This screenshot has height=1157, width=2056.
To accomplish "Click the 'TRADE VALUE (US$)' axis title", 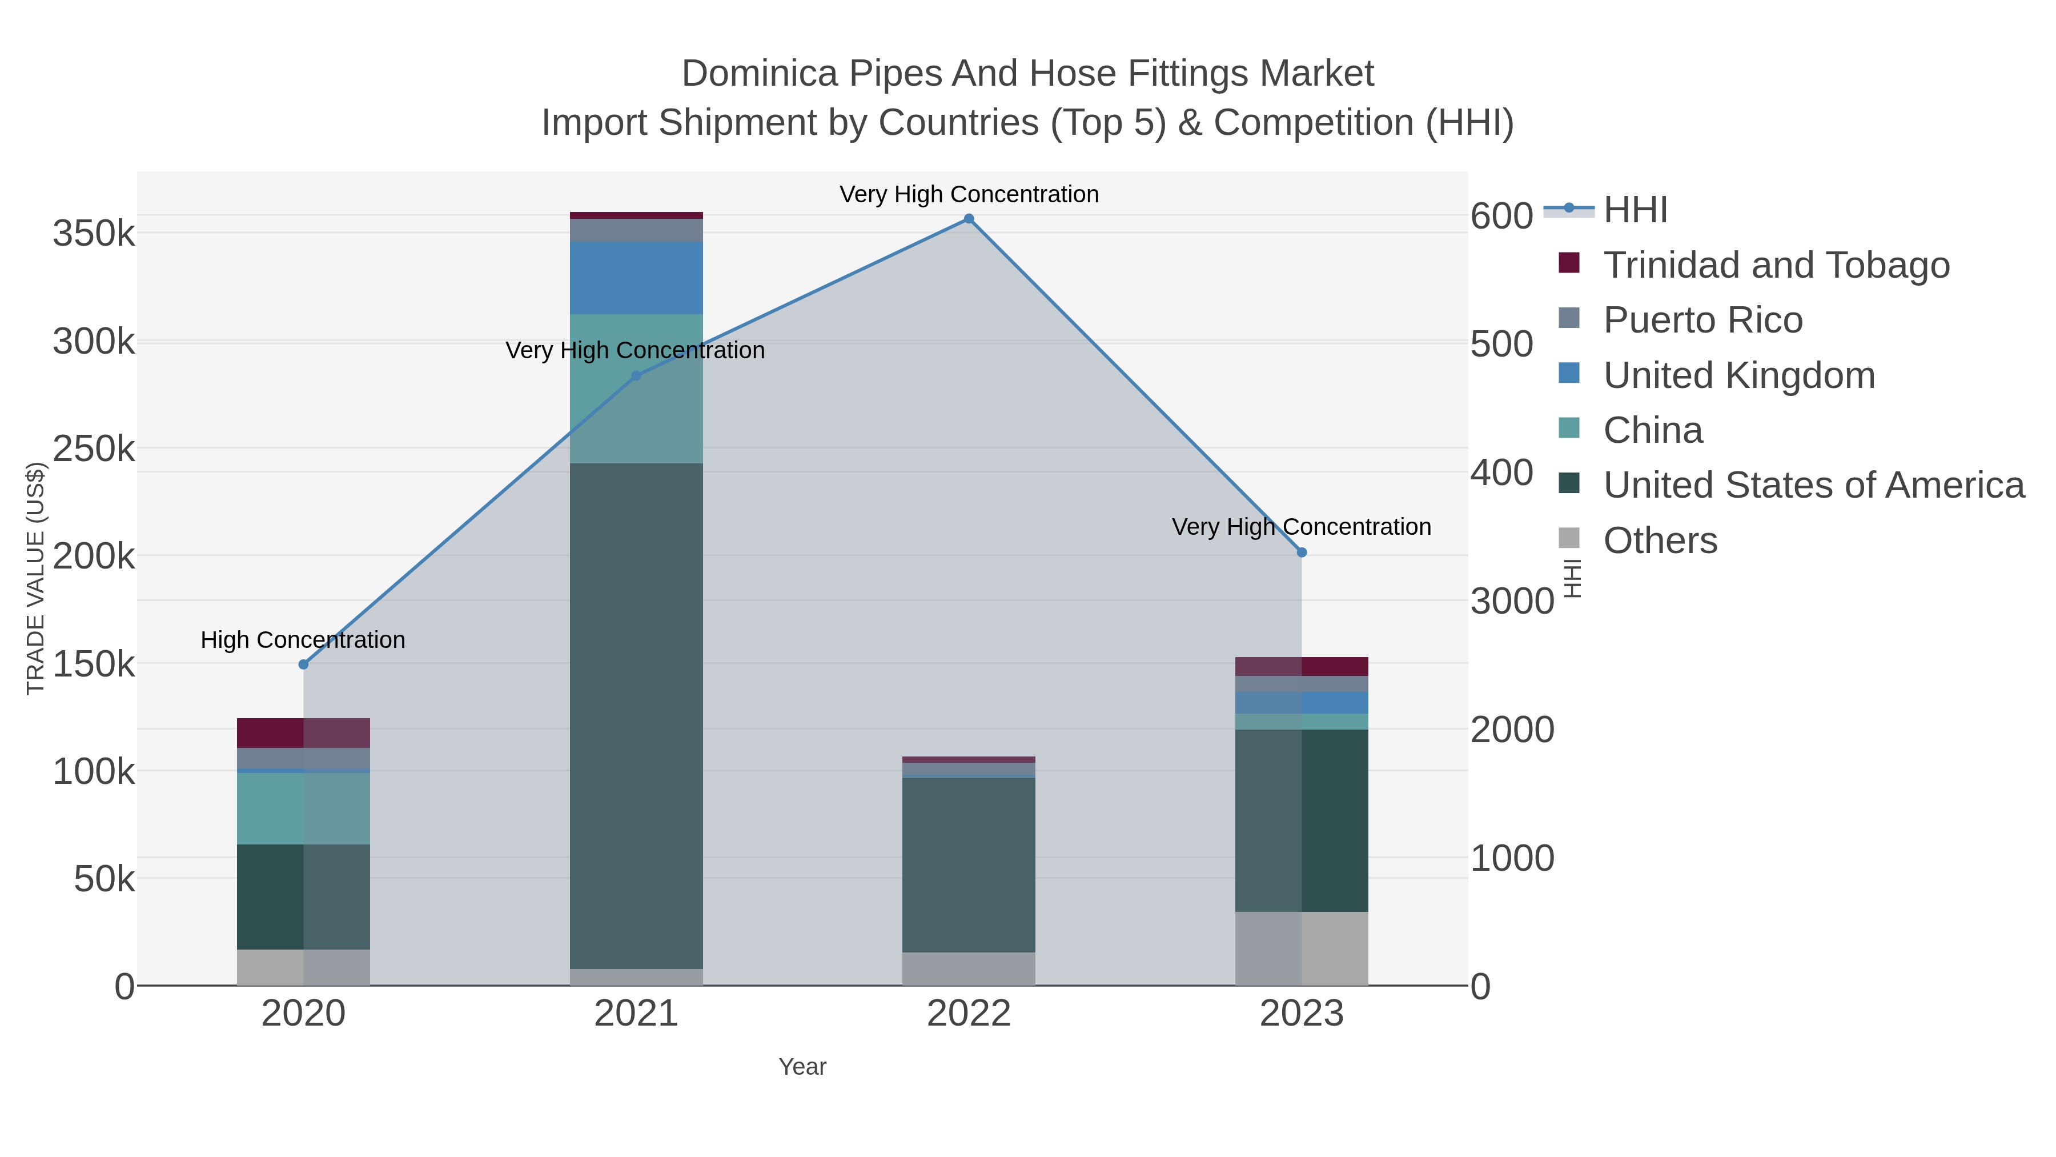I will [x=35, y=578].
